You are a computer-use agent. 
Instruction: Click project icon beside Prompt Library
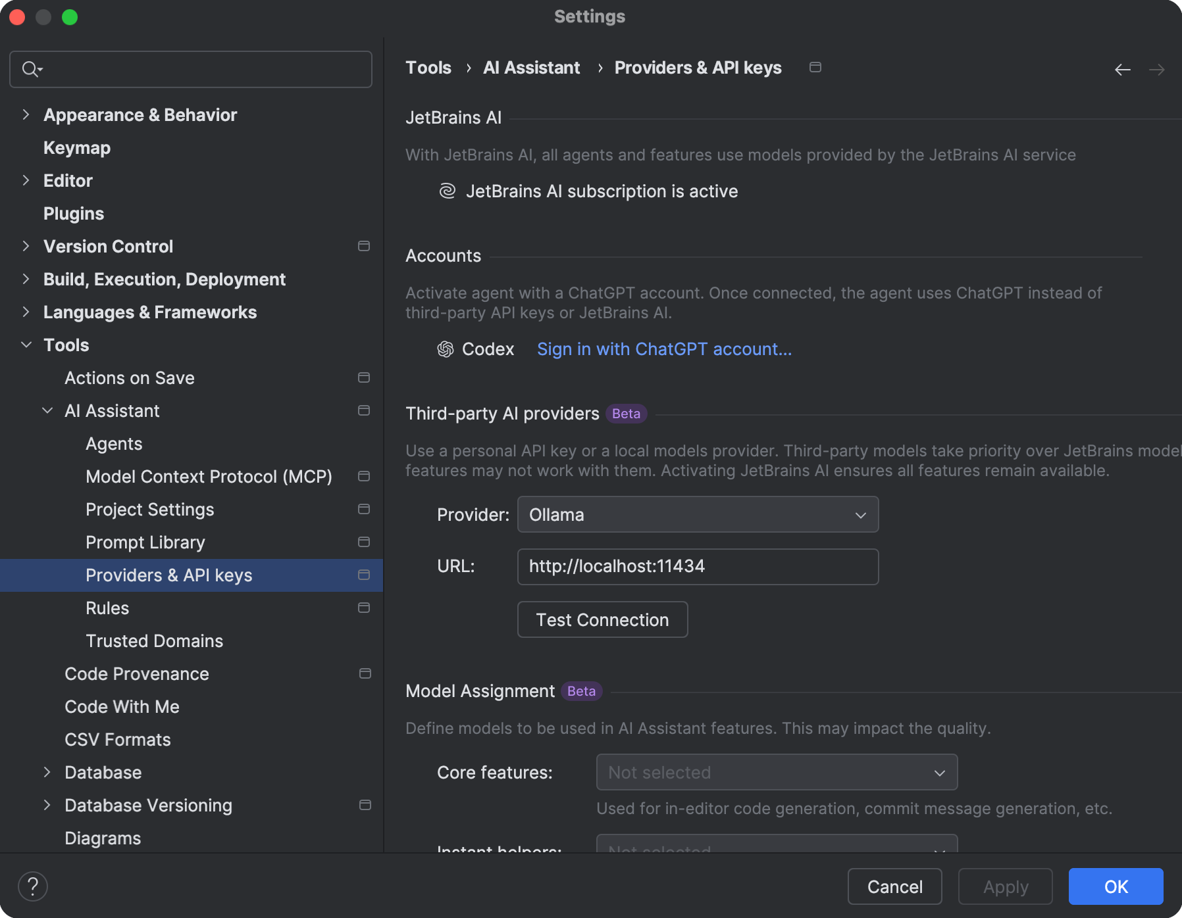(364, 542)
